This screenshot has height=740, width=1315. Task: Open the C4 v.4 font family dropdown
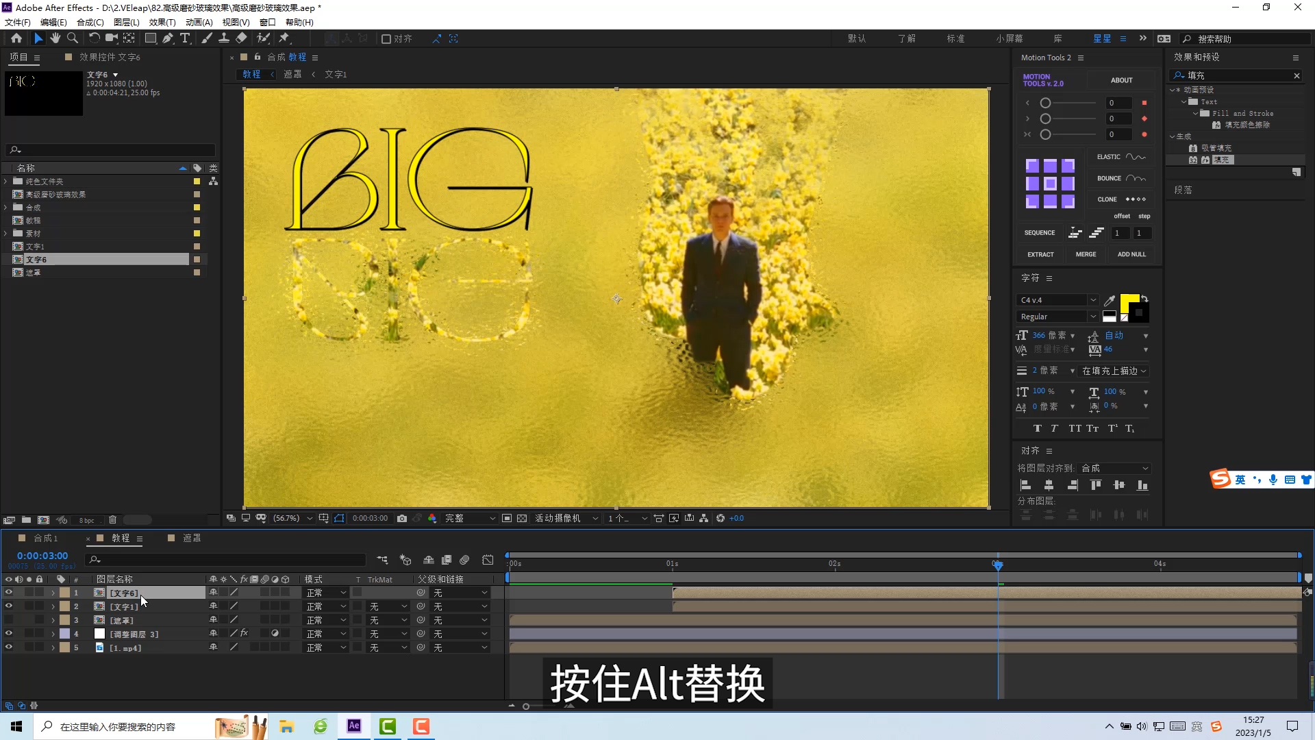1057,300
